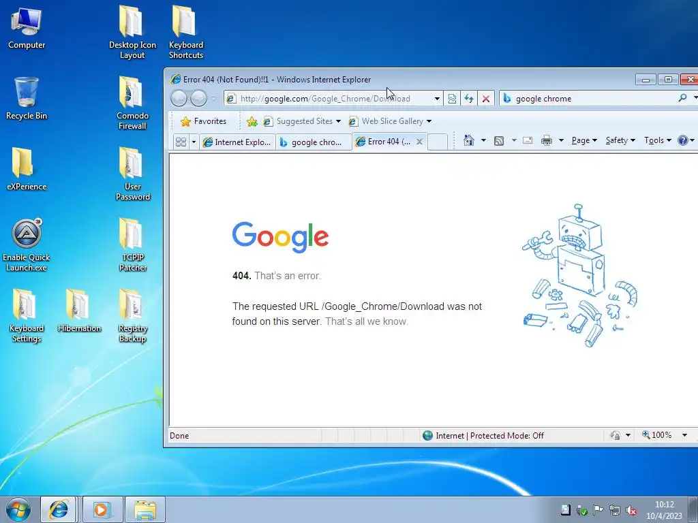The width and height of the screenshot is (698, 523).
Task: Click the Google logo on page
Action: 280,238
